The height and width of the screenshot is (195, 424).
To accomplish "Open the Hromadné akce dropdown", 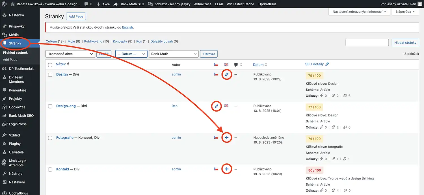I will tap(70, 54).
